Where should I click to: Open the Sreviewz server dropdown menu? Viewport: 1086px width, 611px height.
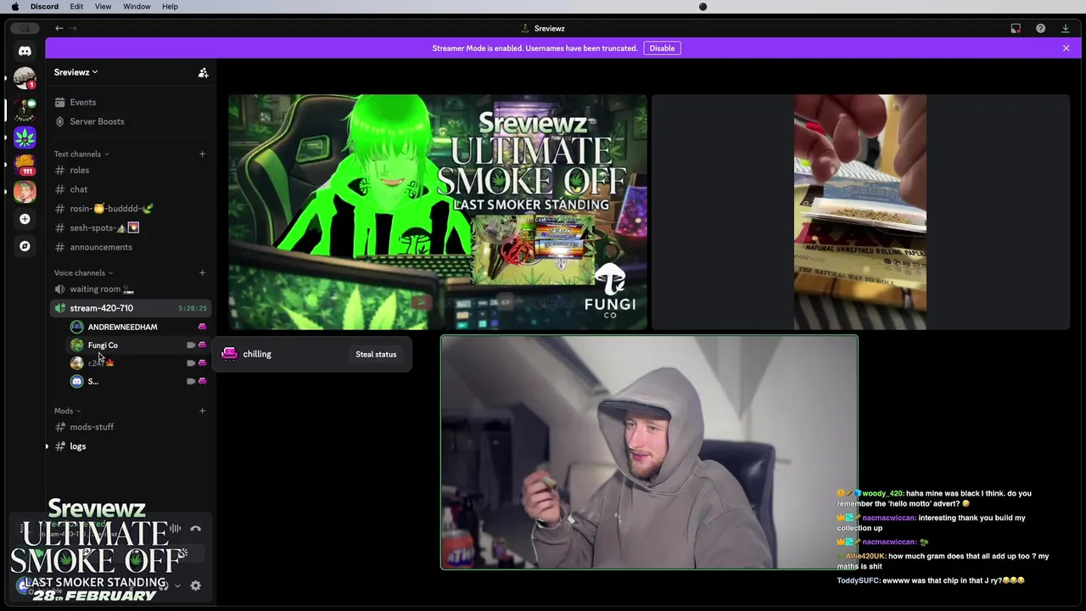click(x=76, y=72)
